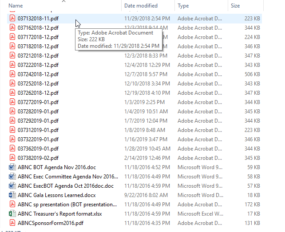The image size is (285, 232).
Task: Click PDF icon of 037282019-01.pdf
Action: click(x=12, y=111)
